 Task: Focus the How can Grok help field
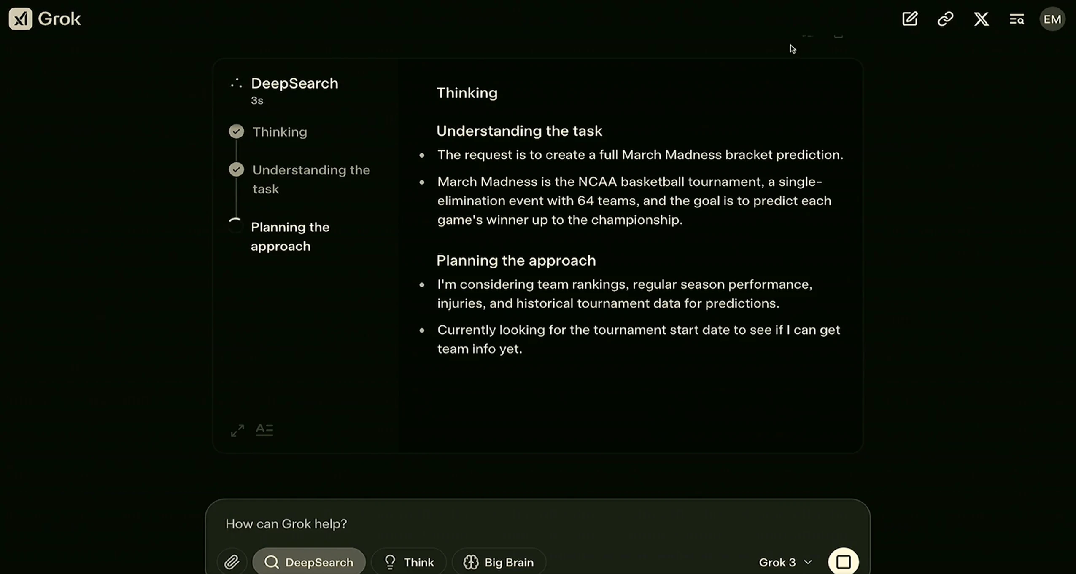(537, 524)
